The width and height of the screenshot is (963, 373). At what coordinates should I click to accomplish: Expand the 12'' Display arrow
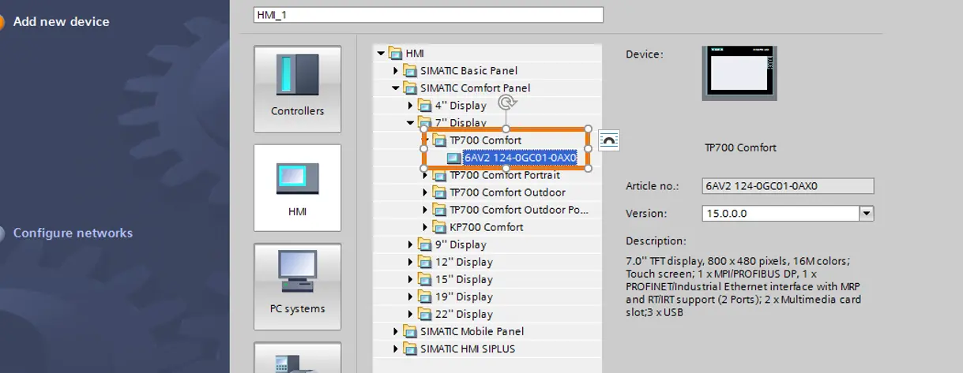tap(411, 262)
